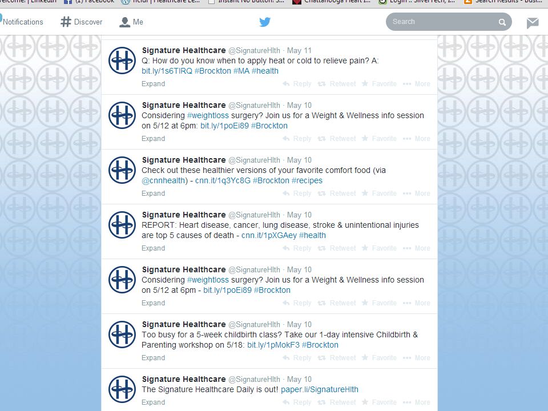This screenshot has width=548, height=411.
Task: Open More options on heat or cold tweet
Action: (416, 84)
